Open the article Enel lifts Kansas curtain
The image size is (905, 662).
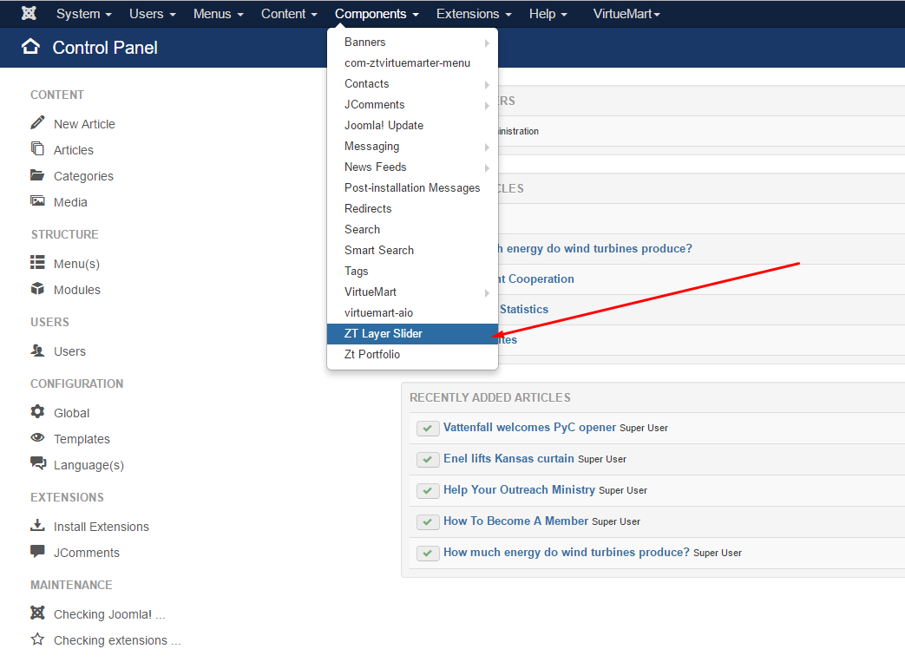(508, 458)
